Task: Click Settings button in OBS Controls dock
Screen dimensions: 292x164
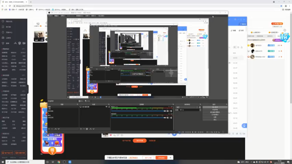Action: click(215, 117)
